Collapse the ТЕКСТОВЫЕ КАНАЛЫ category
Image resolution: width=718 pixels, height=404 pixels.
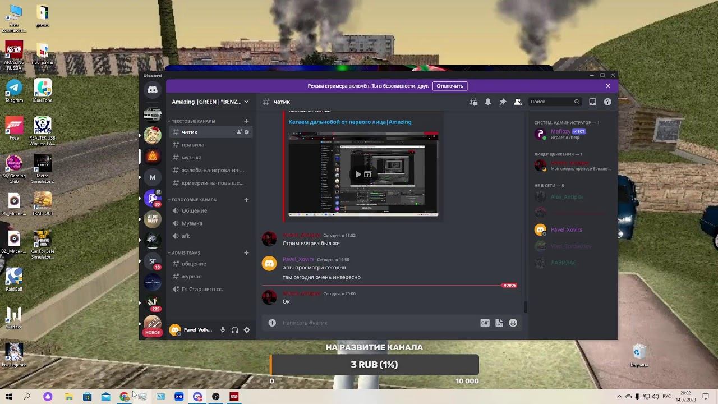[x=193, y=121]
